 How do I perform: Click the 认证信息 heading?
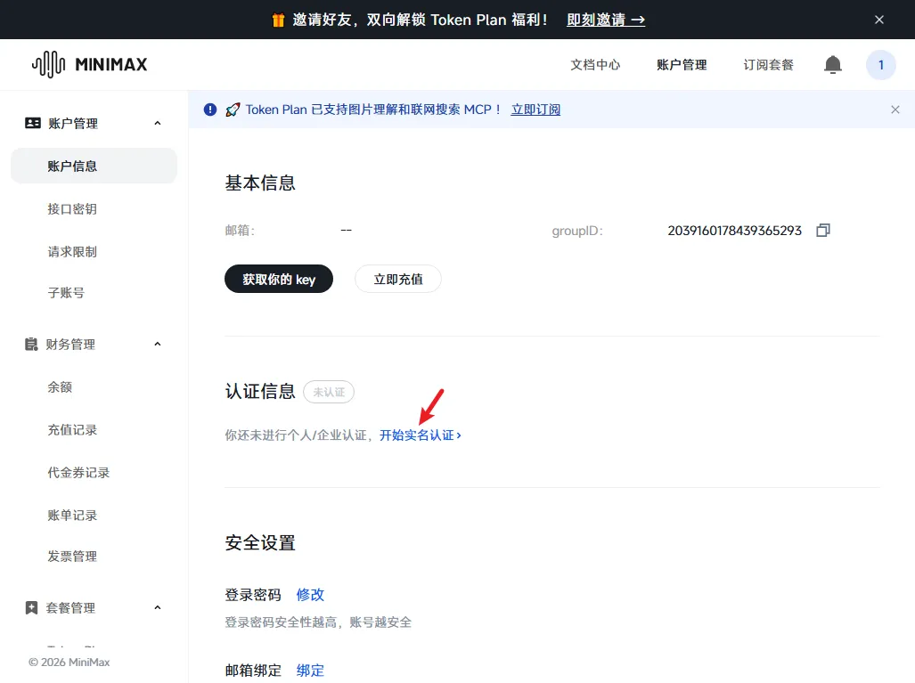point(260,392)
